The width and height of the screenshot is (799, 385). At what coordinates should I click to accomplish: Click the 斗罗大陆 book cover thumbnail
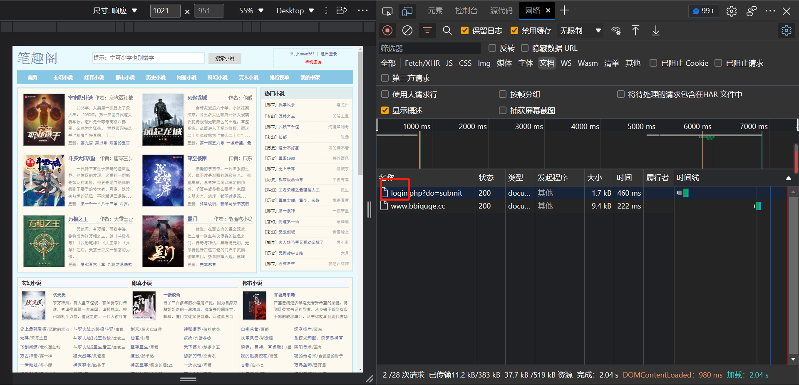[x=44, y=181]
